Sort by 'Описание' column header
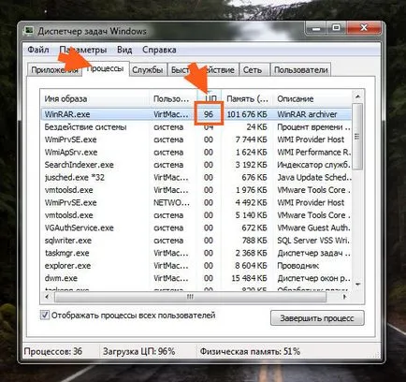The image size is (406, 382). [312, 99]
